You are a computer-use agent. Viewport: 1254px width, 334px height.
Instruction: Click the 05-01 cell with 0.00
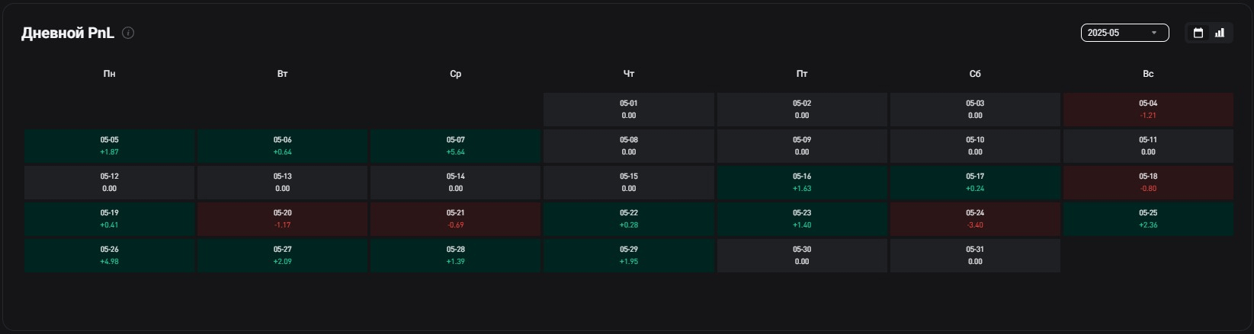coord(628,110)
